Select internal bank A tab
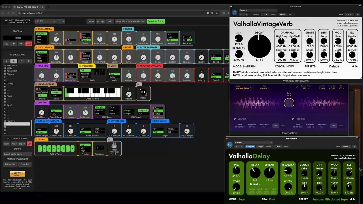 tap(6, 61)
